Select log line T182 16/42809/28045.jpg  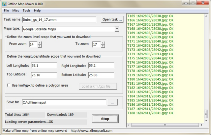150,88
